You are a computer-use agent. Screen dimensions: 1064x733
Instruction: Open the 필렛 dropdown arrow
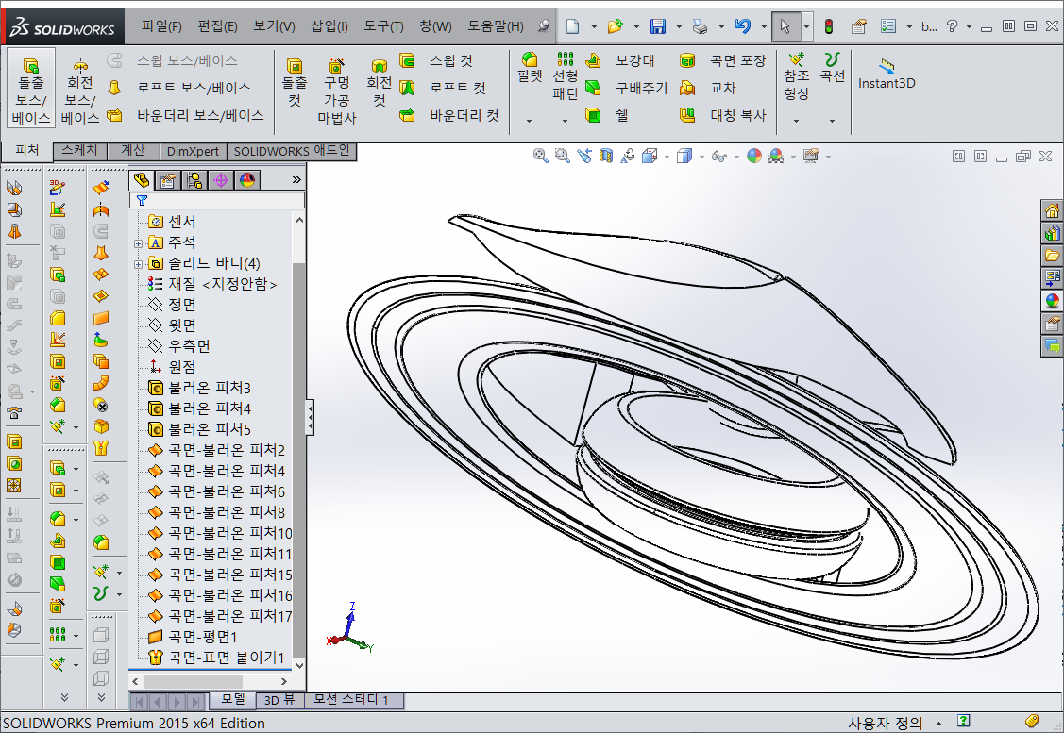tap(530, 121)
